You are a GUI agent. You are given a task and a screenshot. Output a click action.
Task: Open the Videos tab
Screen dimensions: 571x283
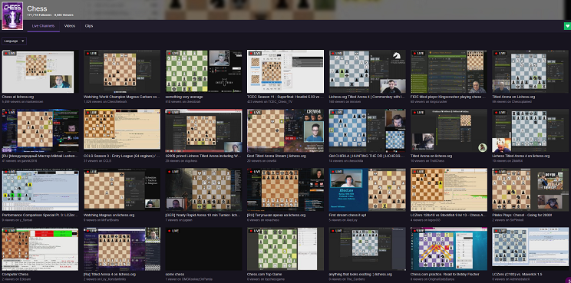tap(70, 26)
